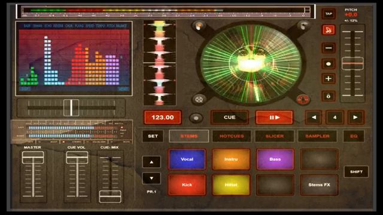Click the Stems FX pad

(319, 185)
